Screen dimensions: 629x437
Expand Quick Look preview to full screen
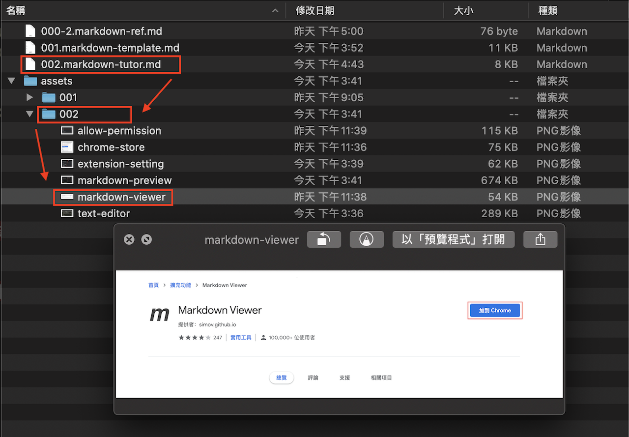pos(146,239)
